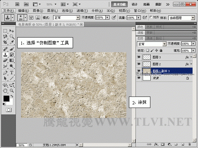Open the layer blend mode dropdown
Screen dimensions: 198x148
click(x=164, y=44)
